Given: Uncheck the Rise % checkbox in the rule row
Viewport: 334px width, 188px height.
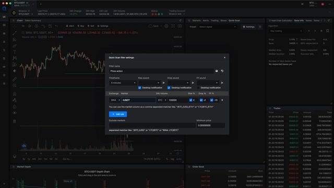Looking at the screenshot, I should [191, 100].
